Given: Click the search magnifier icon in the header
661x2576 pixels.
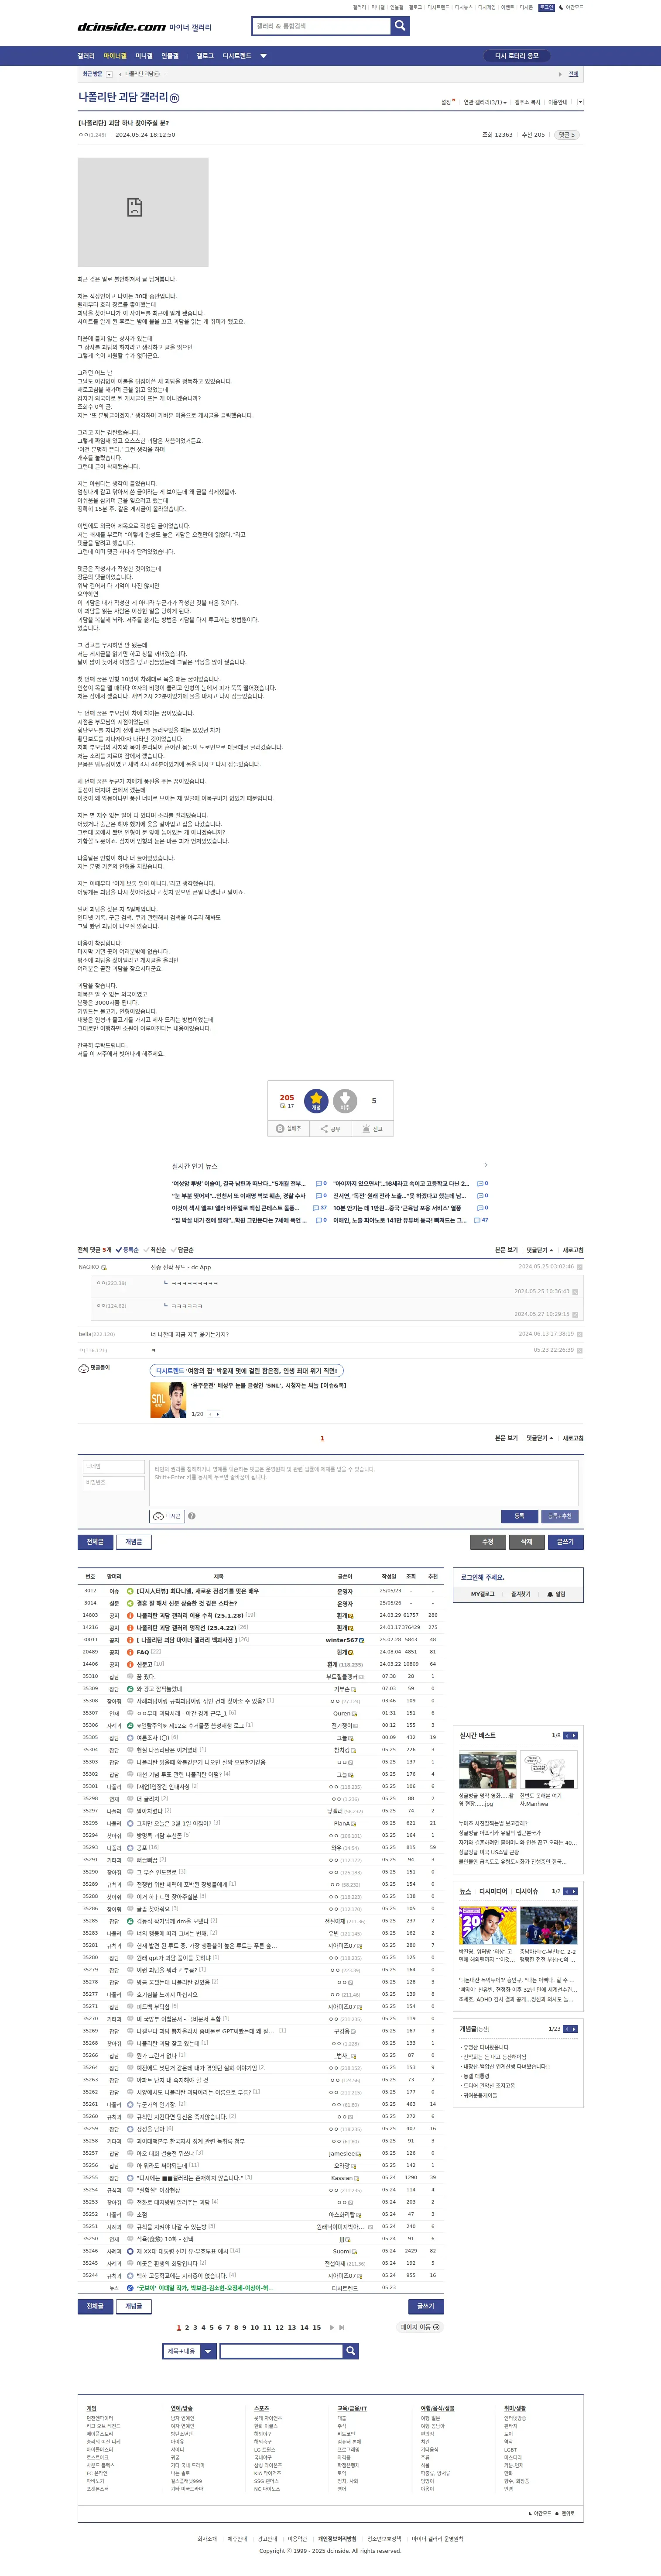Looking at the screenshot, I should [x=400, y=26].
